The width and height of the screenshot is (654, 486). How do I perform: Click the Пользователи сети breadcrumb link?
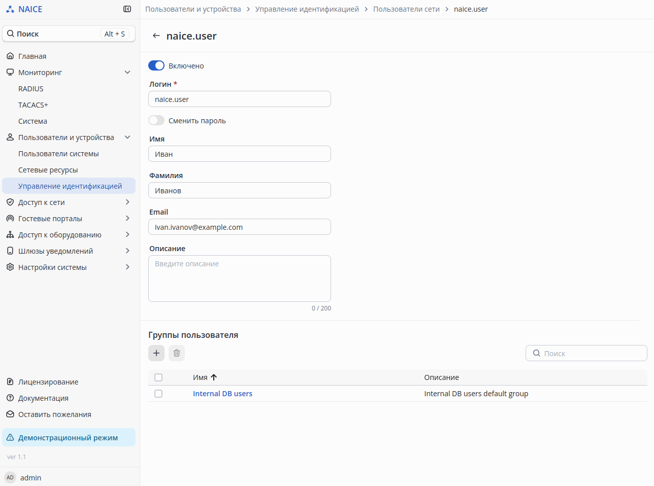(x=406, y=9)
